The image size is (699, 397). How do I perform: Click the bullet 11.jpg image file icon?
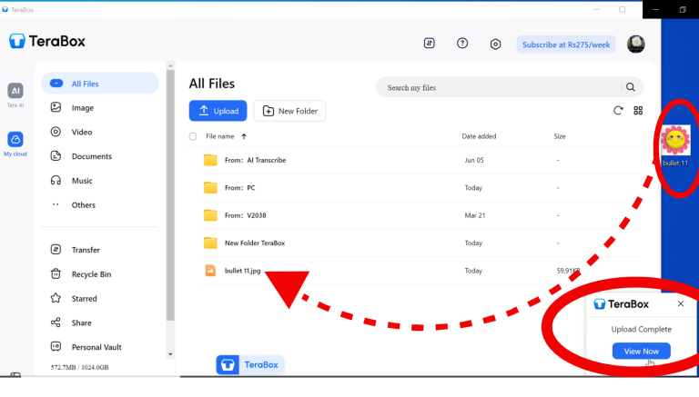point(210,270)
